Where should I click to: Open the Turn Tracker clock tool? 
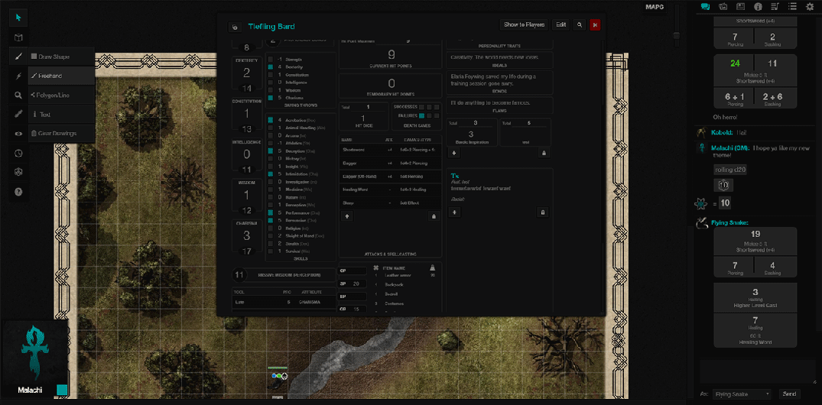18,153
